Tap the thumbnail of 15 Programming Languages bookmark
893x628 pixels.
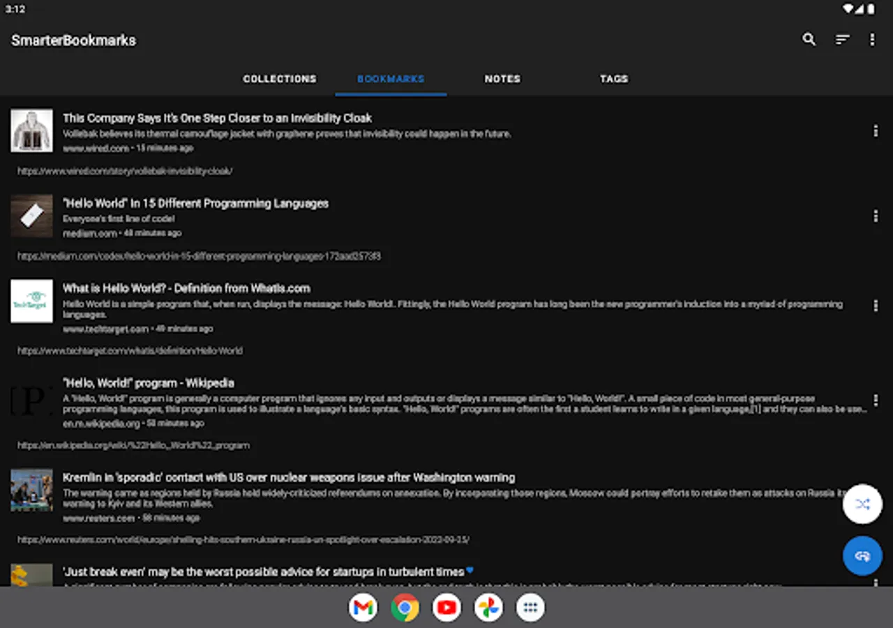(31, 216)
